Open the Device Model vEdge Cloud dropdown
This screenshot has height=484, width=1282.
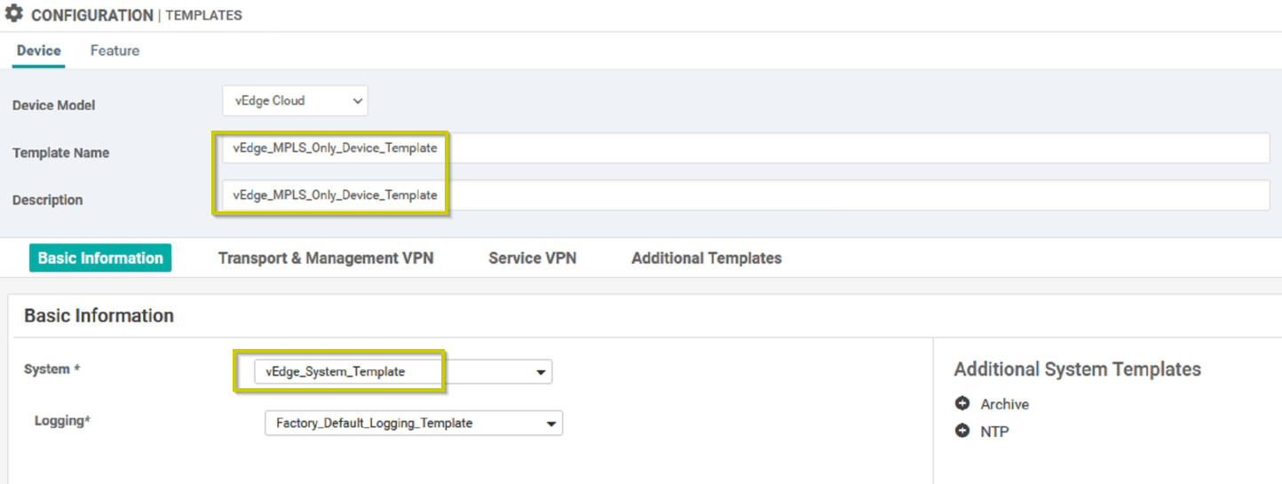[295, 101]
